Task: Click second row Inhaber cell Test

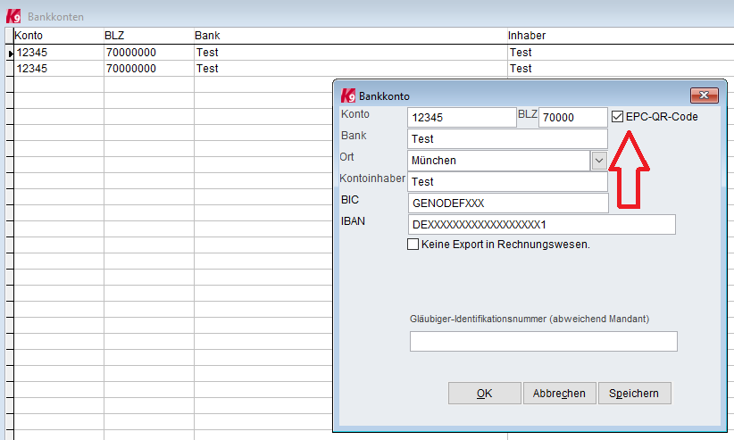Action: 621,69
